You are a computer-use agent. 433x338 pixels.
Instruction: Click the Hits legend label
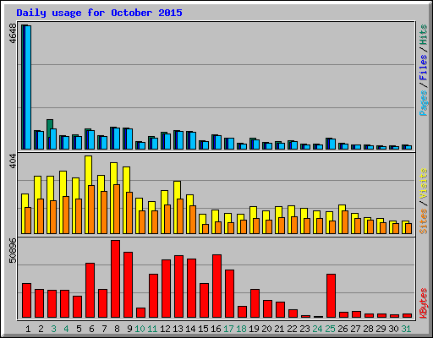pyautogui.click(x=423, y=35)
